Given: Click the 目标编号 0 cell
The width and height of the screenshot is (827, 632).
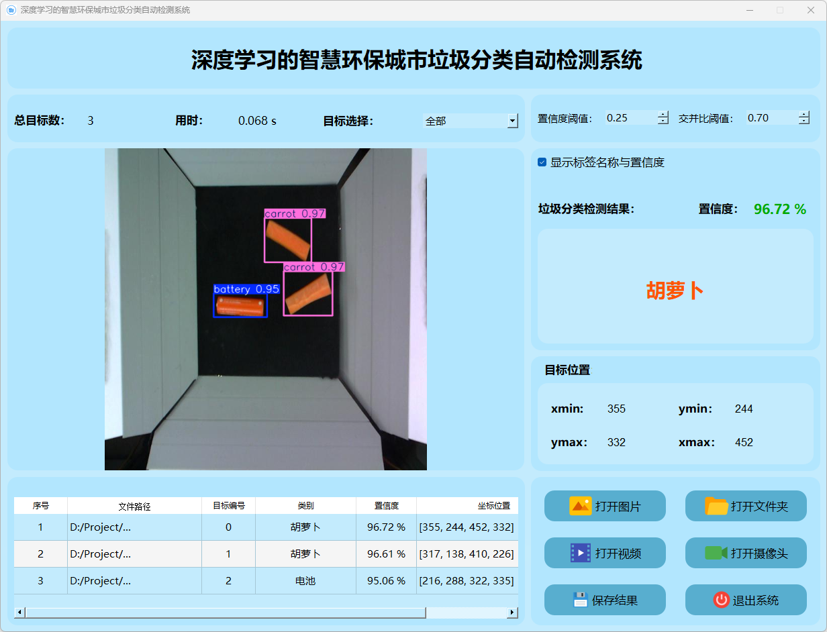Looking at the screenshot, I should tap(228, 527).
